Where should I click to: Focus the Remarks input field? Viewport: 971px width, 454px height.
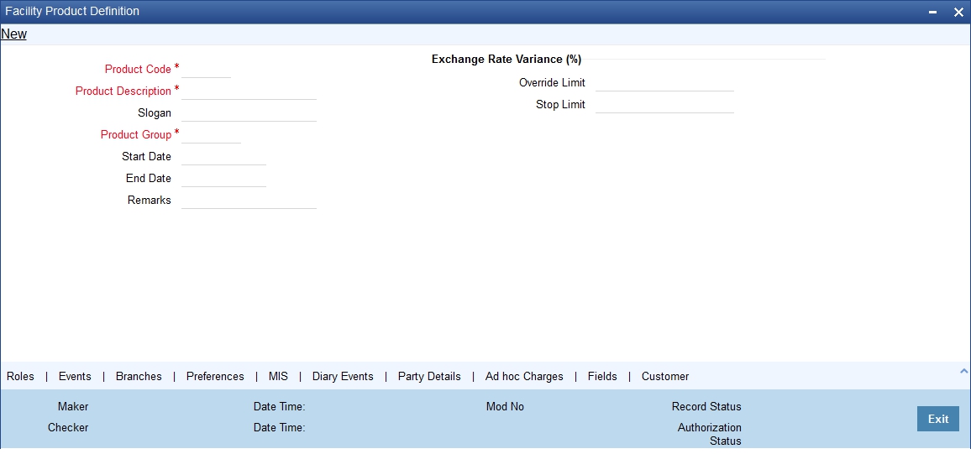click(249, 201)
